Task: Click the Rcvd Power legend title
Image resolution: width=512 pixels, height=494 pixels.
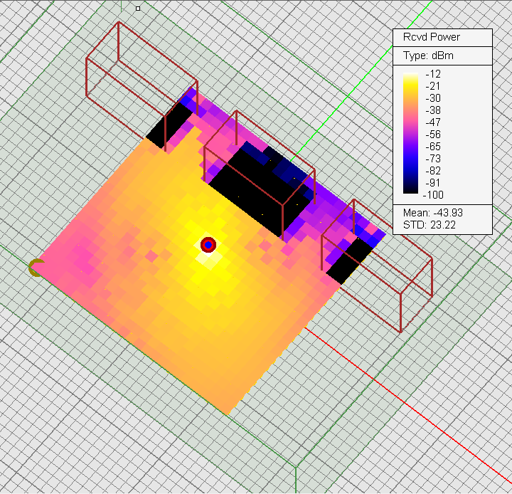Action: click(431, 37)
